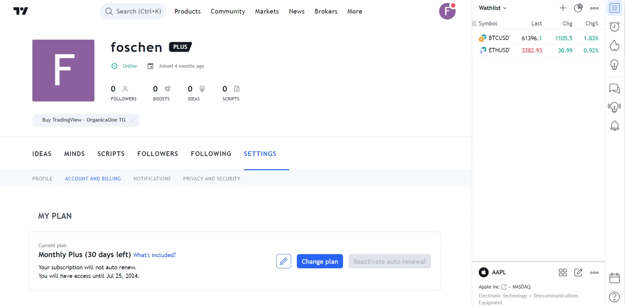Click the pencil edit plan icon
Screen dimensions: 625x306
click(x=284, y=261)
